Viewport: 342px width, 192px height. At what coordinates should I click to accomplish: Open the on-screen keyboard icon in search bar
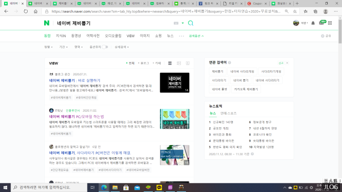(x=176, y=23)
